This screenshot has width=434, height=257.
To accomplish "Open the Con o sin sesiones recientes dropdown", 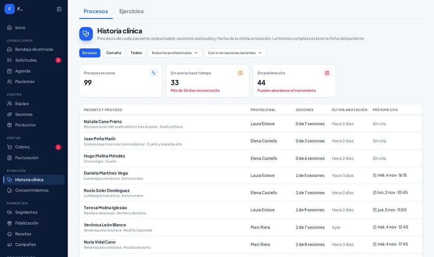I will [x=235, y=53].
